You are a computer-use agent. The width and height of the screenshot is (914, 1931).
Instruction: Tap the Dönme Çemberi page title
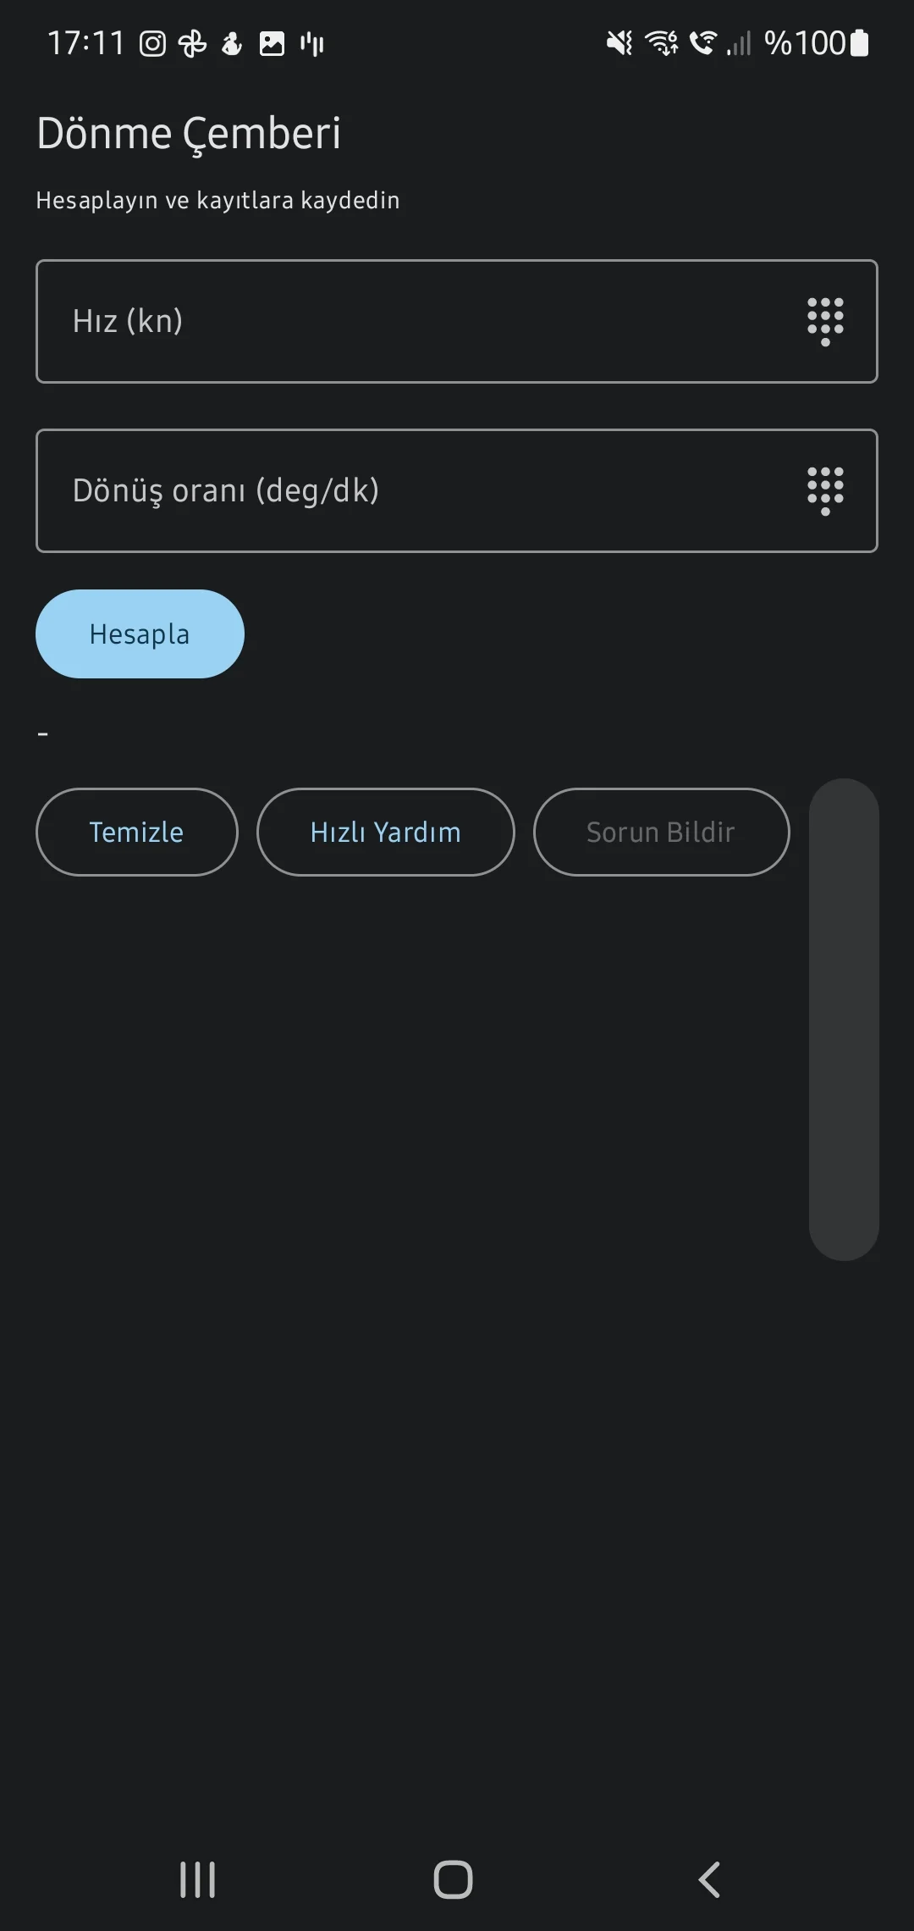click(x=189, y=134)
